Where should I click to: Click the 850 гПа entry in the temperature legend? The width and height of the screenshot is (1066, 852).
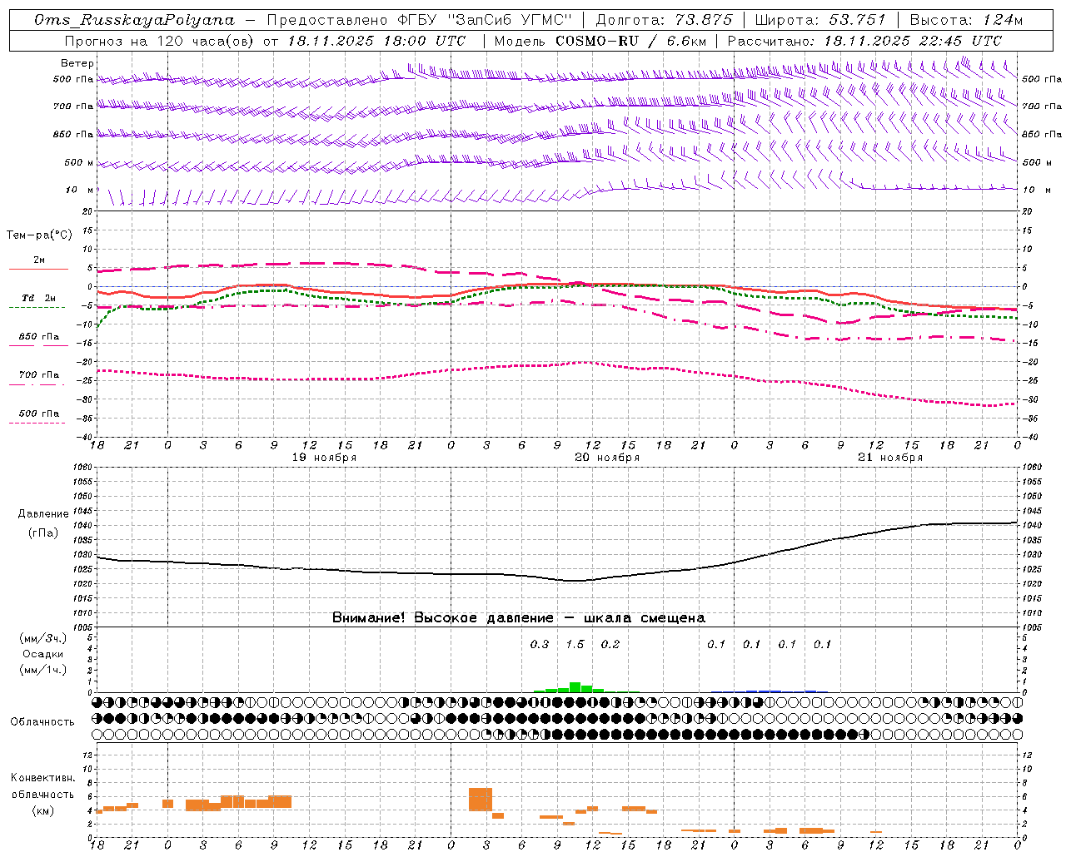38,337
